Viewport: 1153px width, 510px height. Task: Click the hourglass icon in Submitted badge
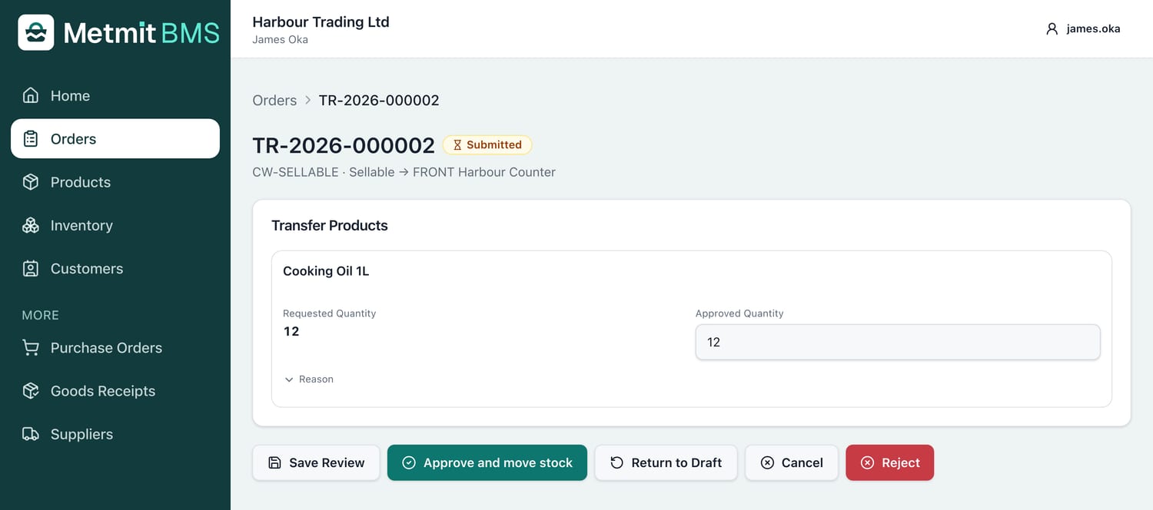(x=457, y=144)
